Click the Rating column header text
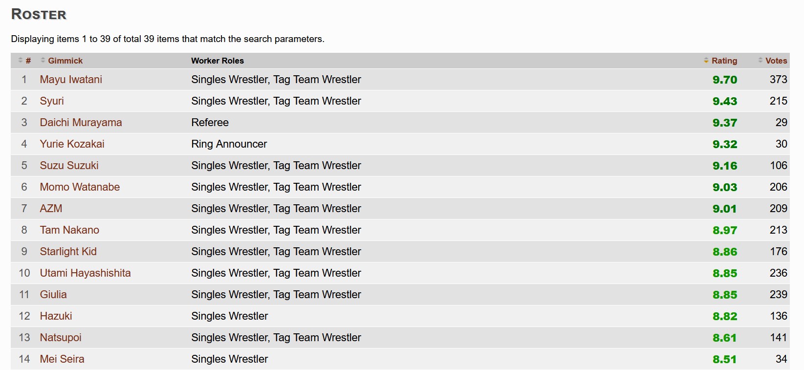 coord(724,61)
